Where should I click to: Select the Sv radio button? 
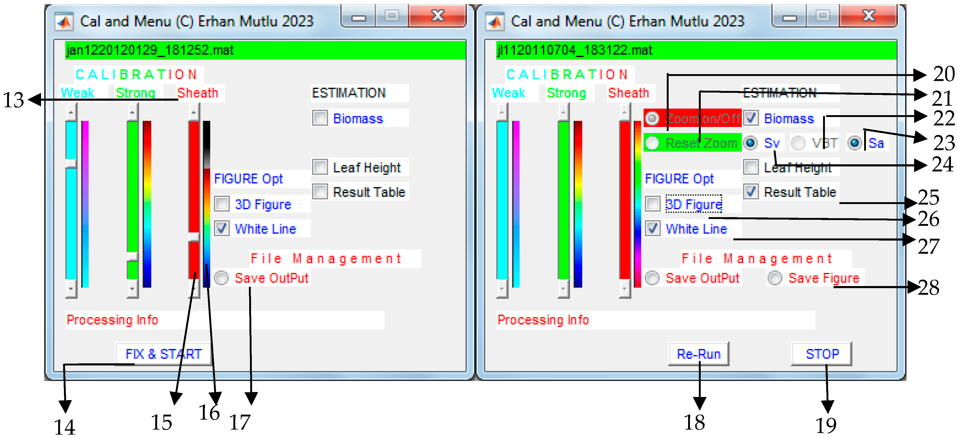pyautogui.click(x=751, y=143)
